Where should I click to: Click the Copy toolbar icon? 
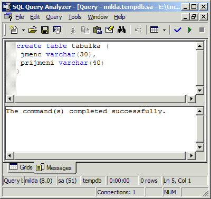(x=85, y=30)
